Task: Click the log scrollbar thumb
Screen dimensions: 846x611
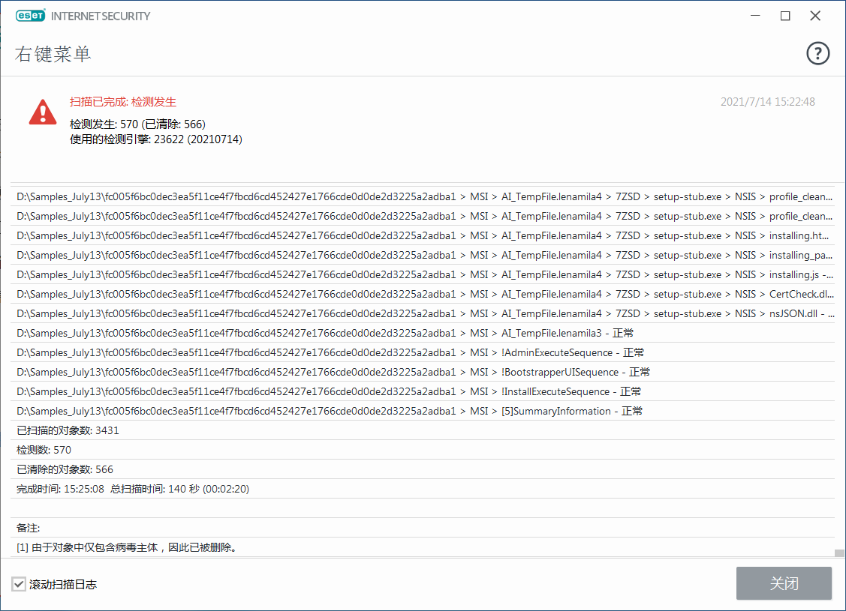Action: [x=839, y=553]
